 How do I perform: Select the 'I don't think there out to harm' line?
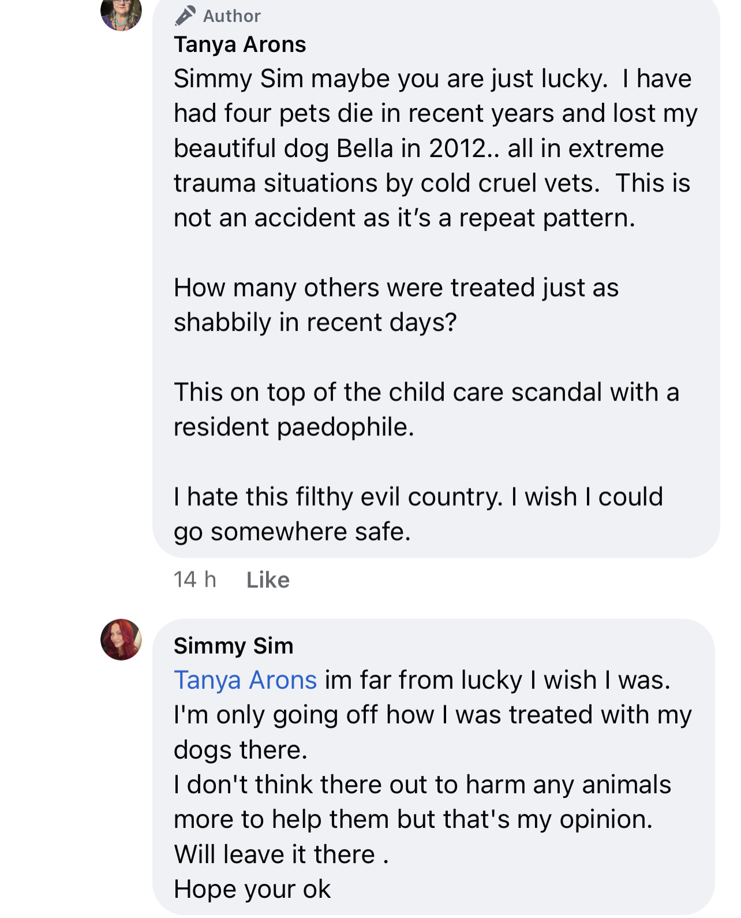[422, 785]
